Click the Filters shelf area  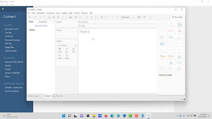pos(67,33)
